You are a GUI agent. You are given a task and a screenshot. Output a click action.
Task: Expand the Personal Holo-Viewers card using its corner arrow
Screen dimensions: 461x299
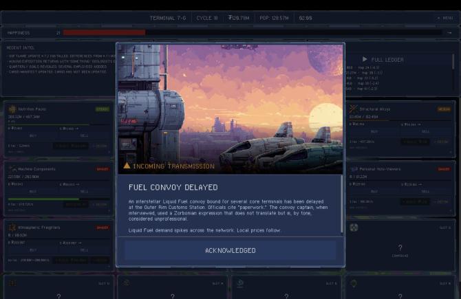click(451, 210)
